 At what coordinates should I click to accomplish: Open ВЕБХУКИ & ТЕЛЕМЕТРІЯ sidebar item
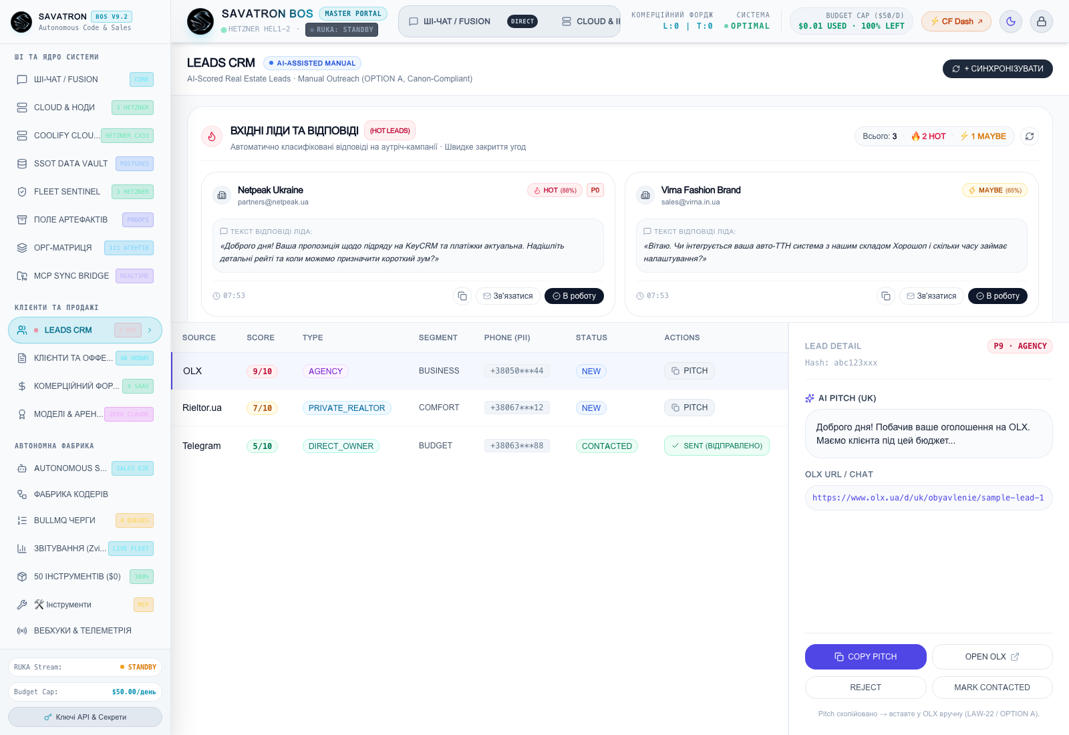(85, 631)
